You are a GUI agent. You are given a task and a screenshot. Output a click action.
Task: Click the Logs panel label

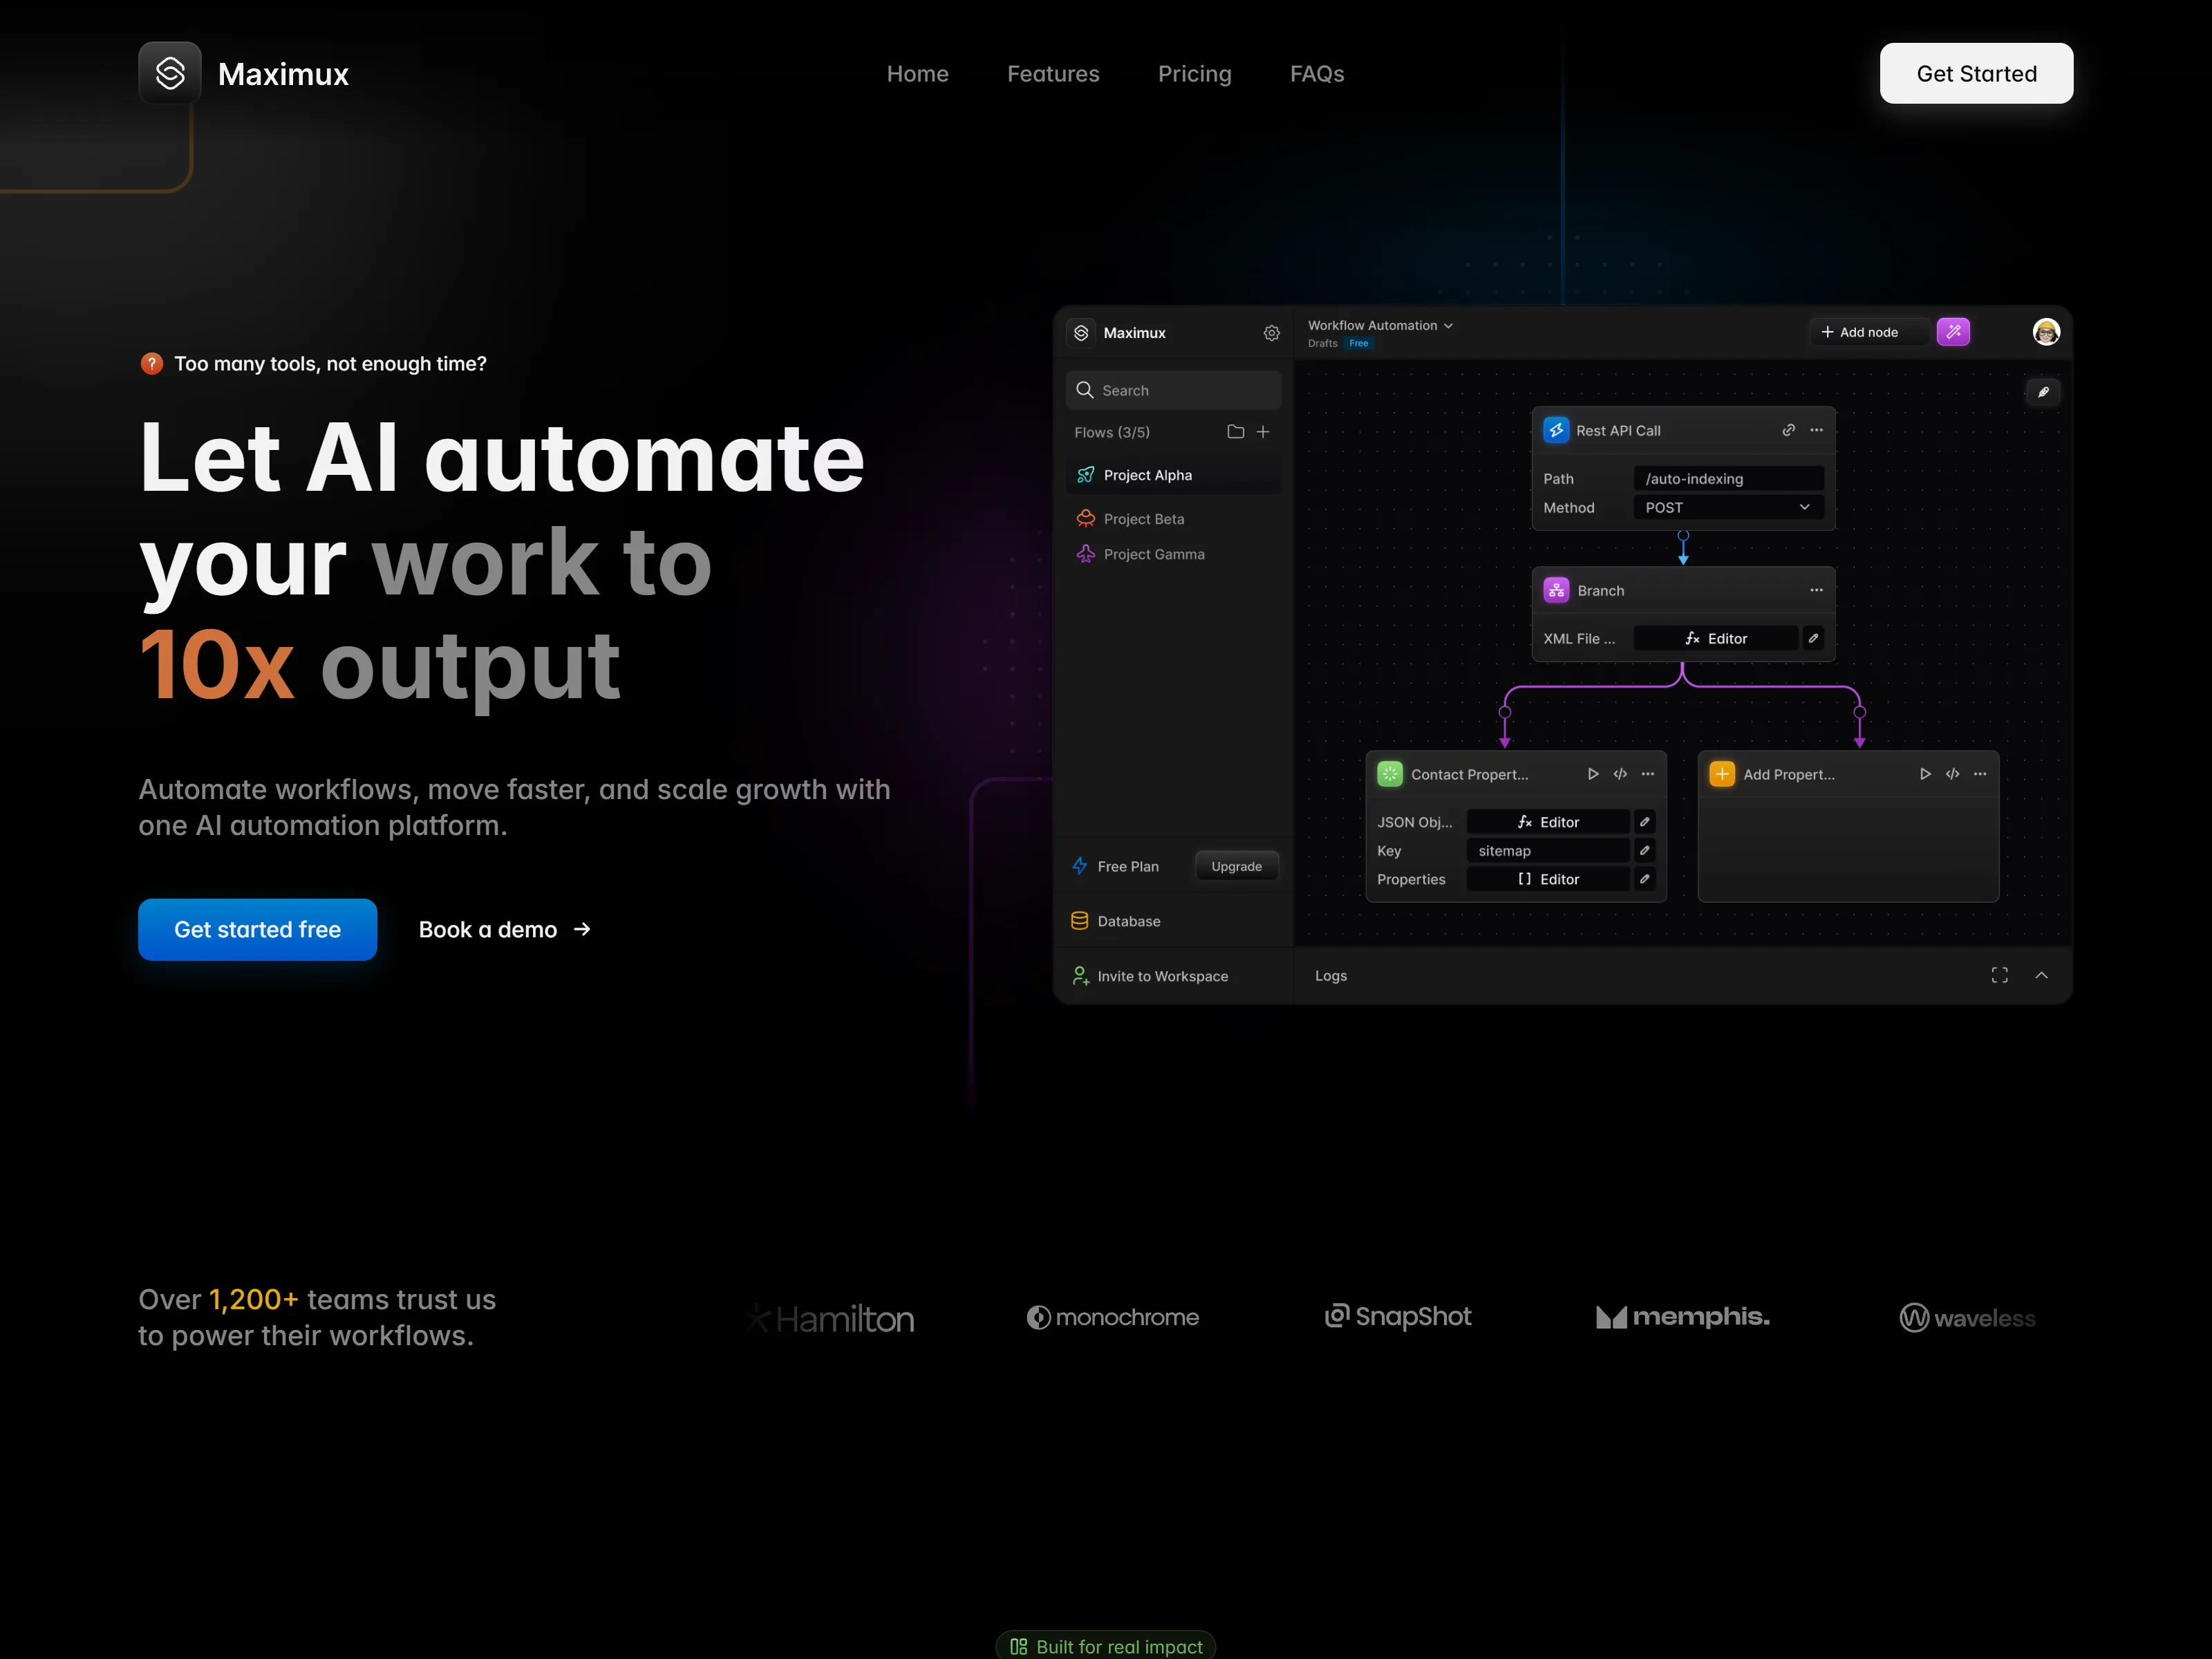tap(1330, 976)
